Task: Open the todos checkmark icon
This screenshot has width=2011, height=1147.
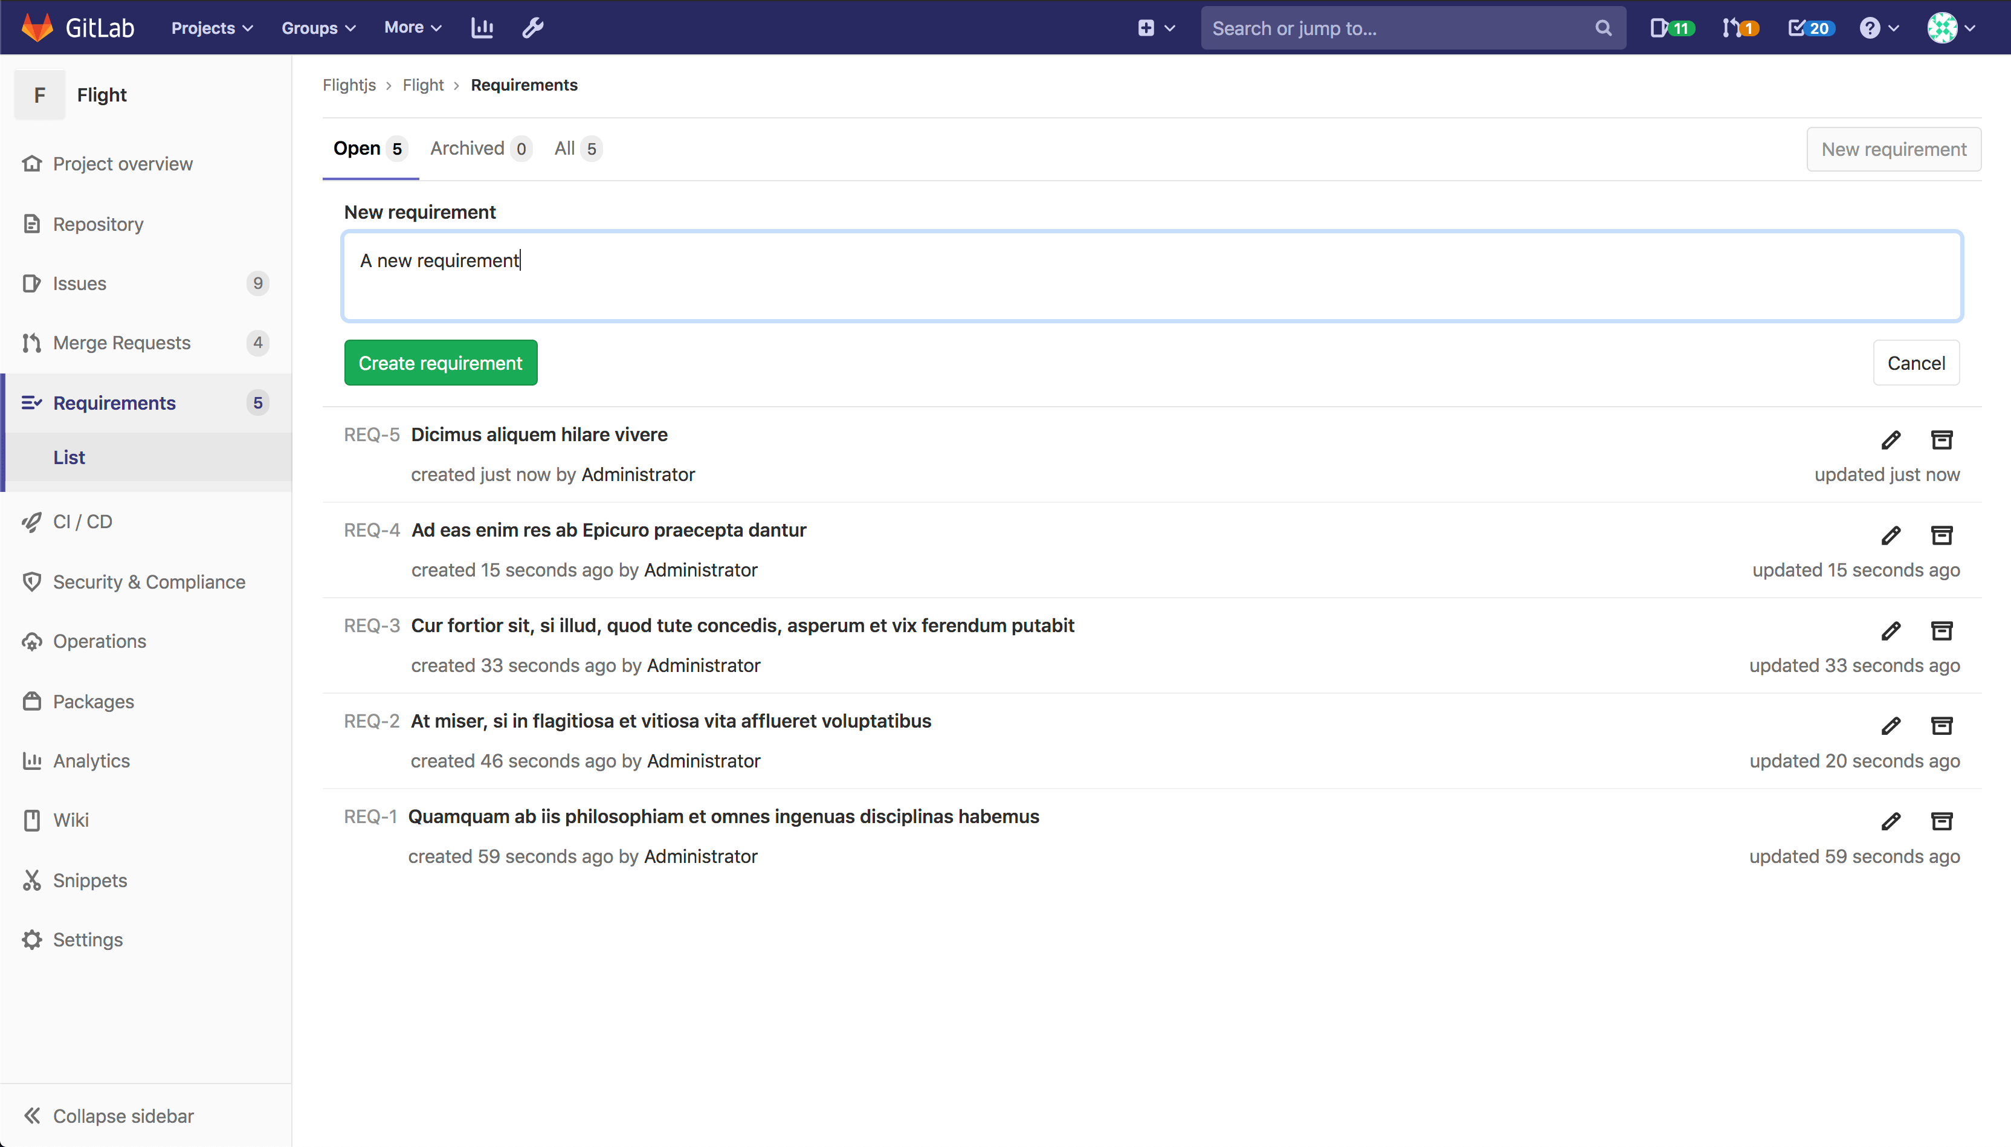Action: 1808,28
